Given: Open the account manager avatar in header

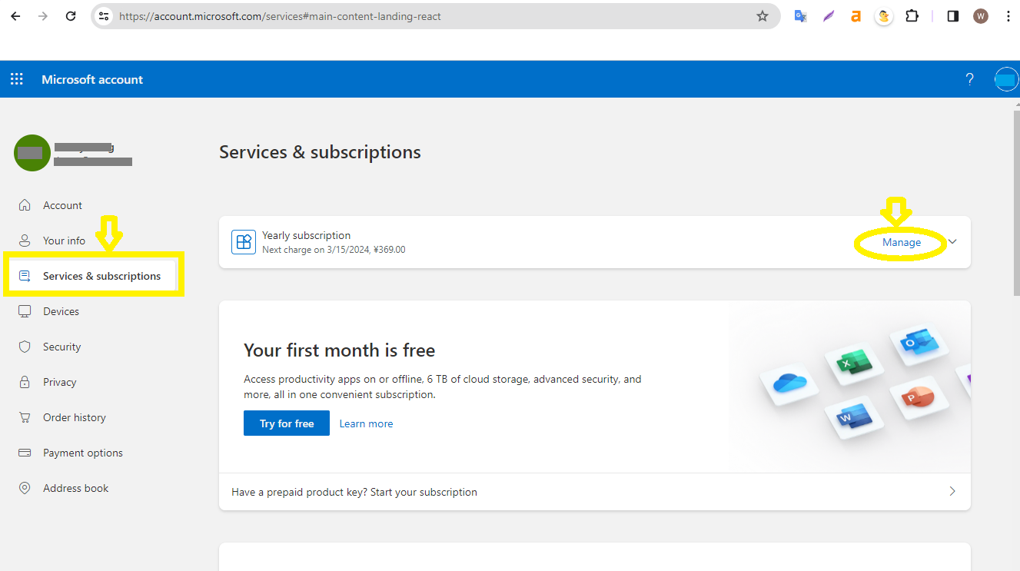Looking at the screenshot, I should (x=1006, y=79).
